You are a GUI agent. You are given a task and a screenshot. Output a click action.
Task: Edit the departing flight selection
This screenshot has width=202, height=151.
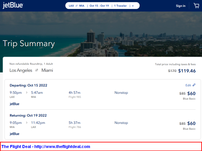tap(188, 85)
